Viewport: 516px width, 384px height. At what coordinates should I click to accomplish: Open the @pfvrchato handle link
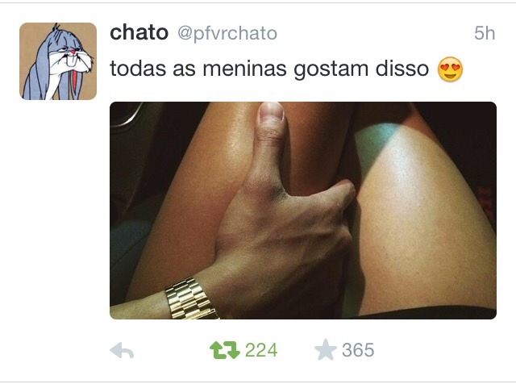pos(227,34)
